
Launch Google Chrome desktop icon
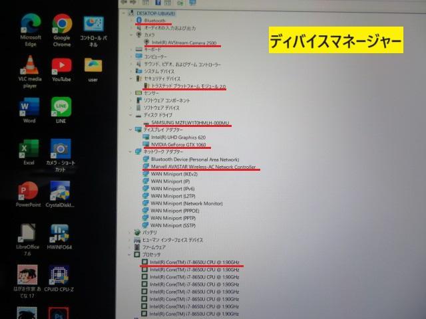tap(62, 30)
